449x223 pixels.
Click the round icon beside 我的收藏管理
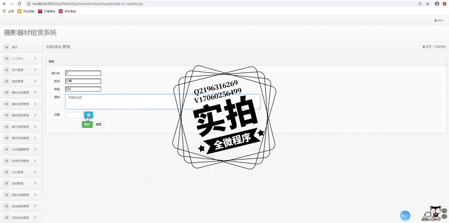click(6, 195)
